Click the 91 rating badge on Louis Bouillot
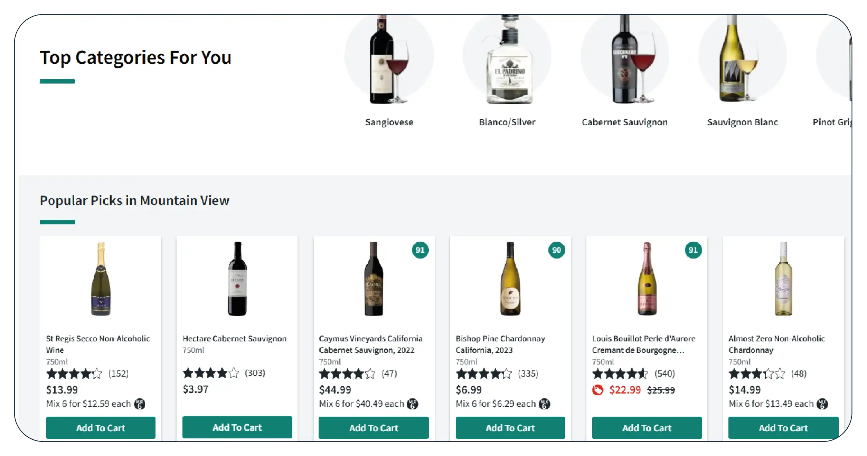The width and height of the screenshot is (867, 456). pyautogui.click(x=693, y=250)
